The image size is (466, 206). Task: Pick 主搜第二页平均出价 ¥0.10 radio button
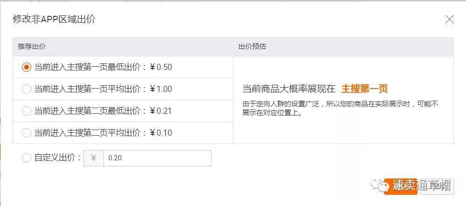(27, 133)
